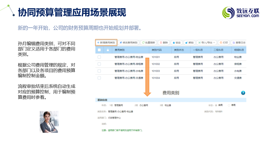Click the 删除 trash button
Image resolution: width=269 pixels, height=151 pixels.
click(x=164, y=42)
